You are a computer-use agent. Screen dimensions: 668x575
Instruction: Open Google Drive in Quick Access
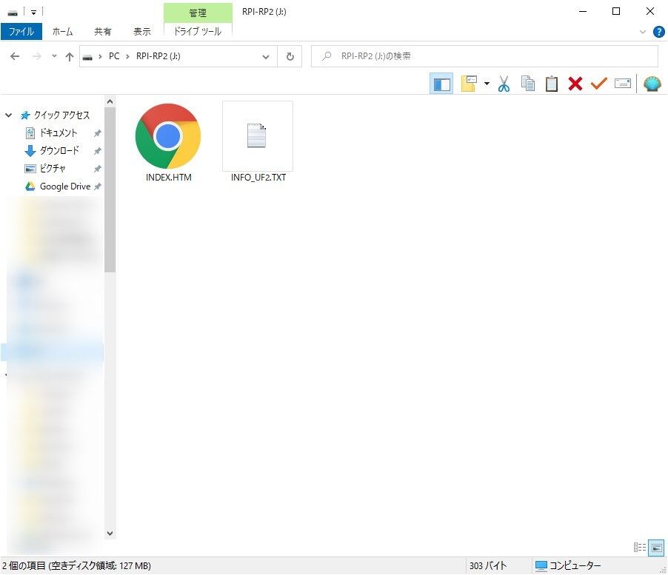(64, 186)
